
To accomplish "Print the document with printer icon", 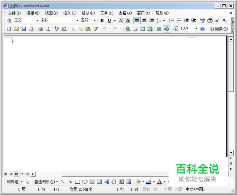I will tap(40, 29).
